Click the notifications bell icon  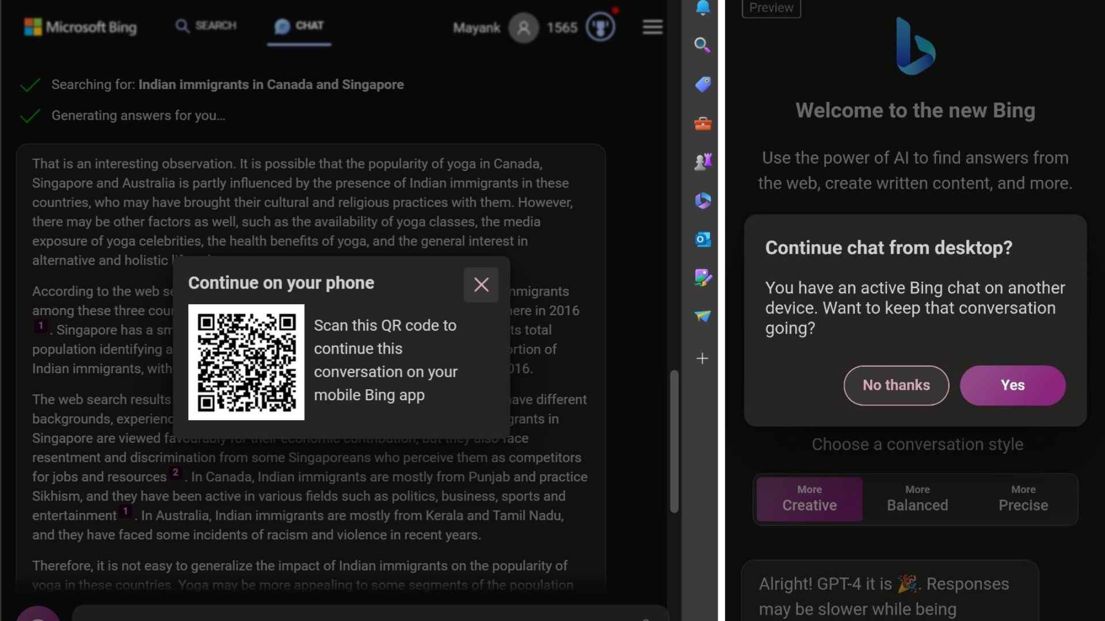point(701,7)
